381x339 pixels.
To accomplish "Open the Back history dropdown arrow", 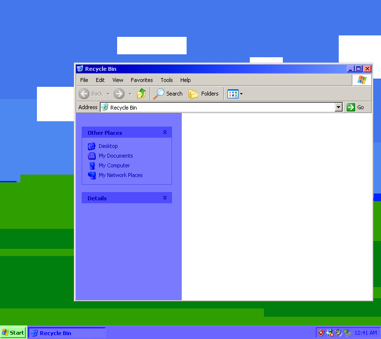I will 108,94.
